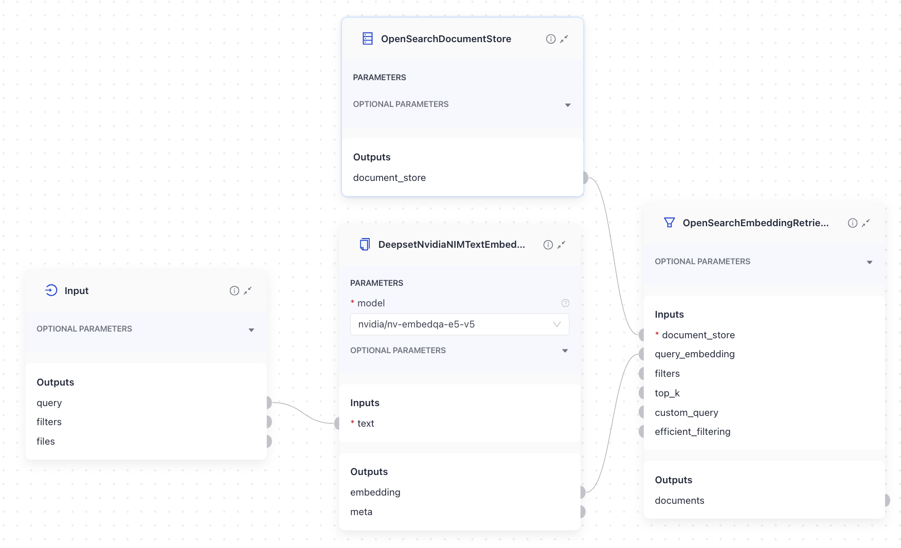Click the help icon next to model parameter

tap(565, 303)
